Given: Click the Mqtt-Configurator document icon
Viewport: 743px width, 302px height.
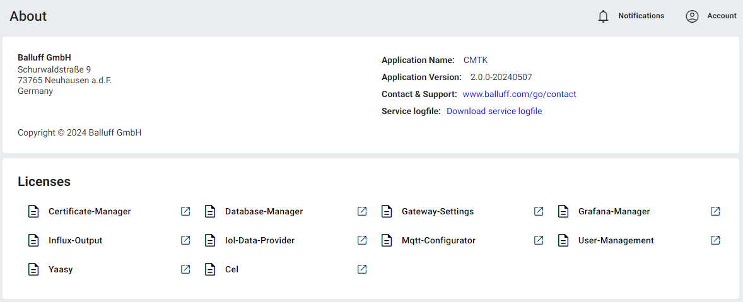Looking at the screenshot, I should pos(387,241).
